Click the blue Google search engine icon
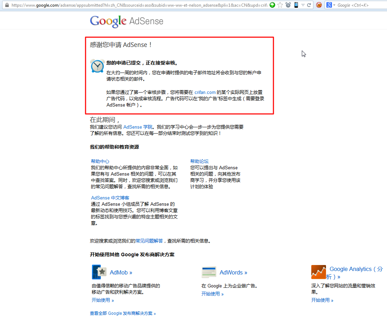 point(329,5)
